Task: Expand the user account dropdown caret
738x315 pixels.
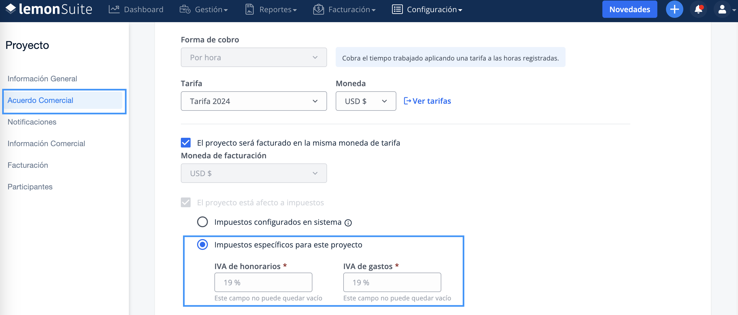Action: tap(734, 10)
